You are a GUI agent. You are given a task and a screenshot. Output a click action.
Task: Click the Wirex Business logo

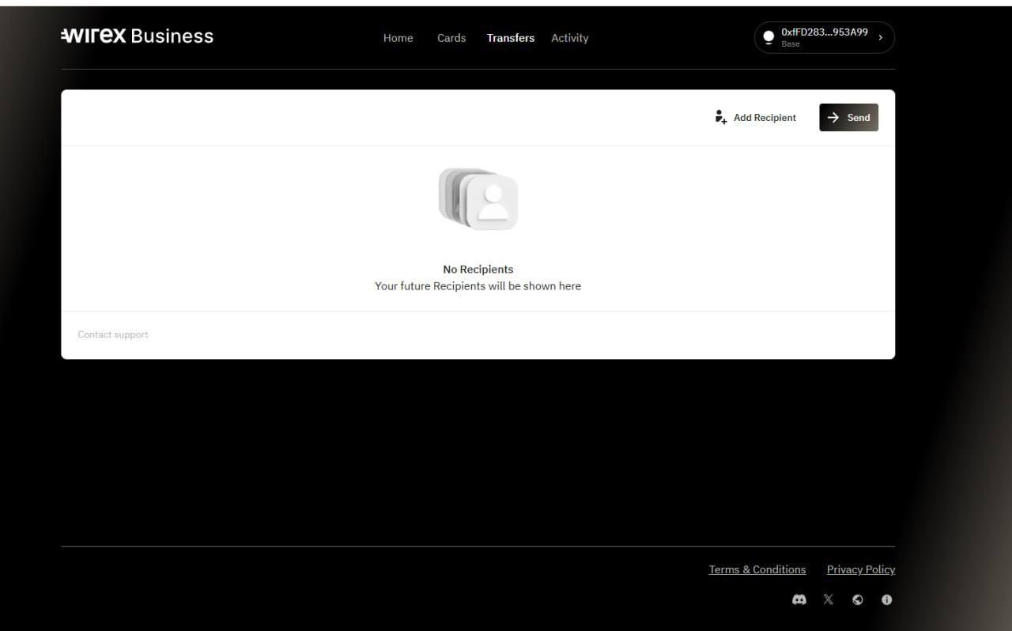[x=137, y=36]
